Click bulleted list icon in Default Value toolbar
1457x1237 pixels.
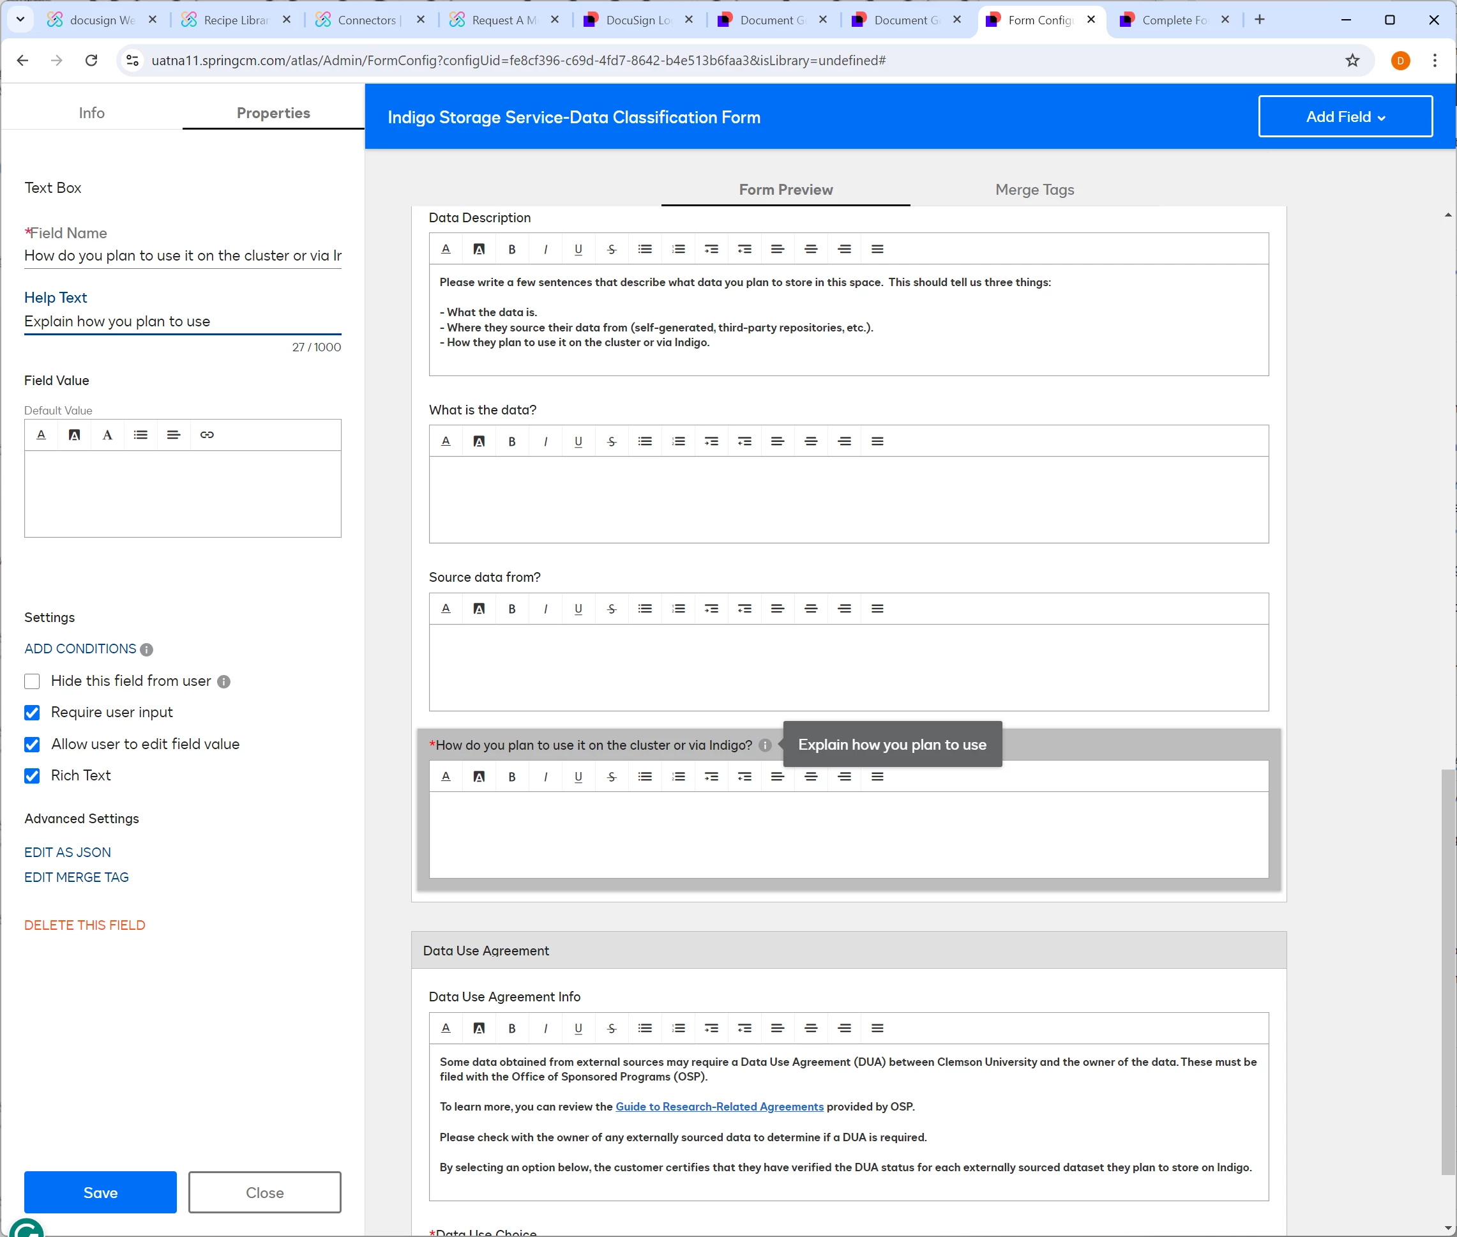(x=141, y=435)
